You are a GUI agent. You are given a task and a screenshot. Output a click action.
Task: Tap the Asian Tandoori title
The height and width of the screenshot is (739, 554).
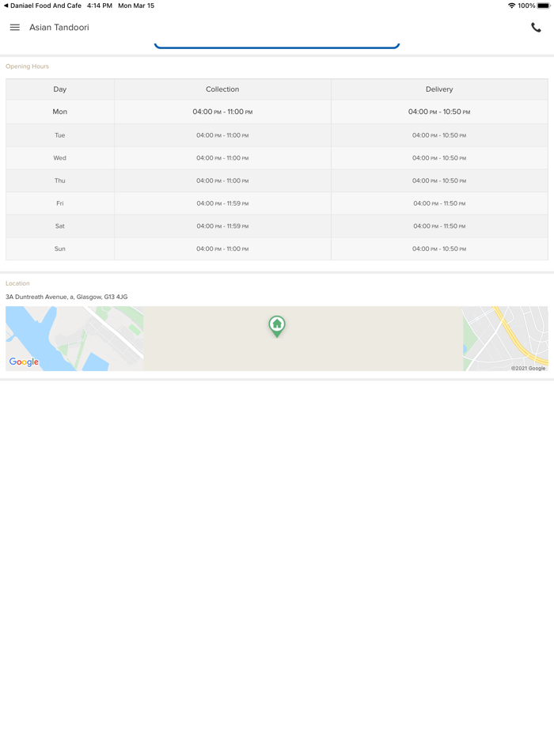click(59, 28)
